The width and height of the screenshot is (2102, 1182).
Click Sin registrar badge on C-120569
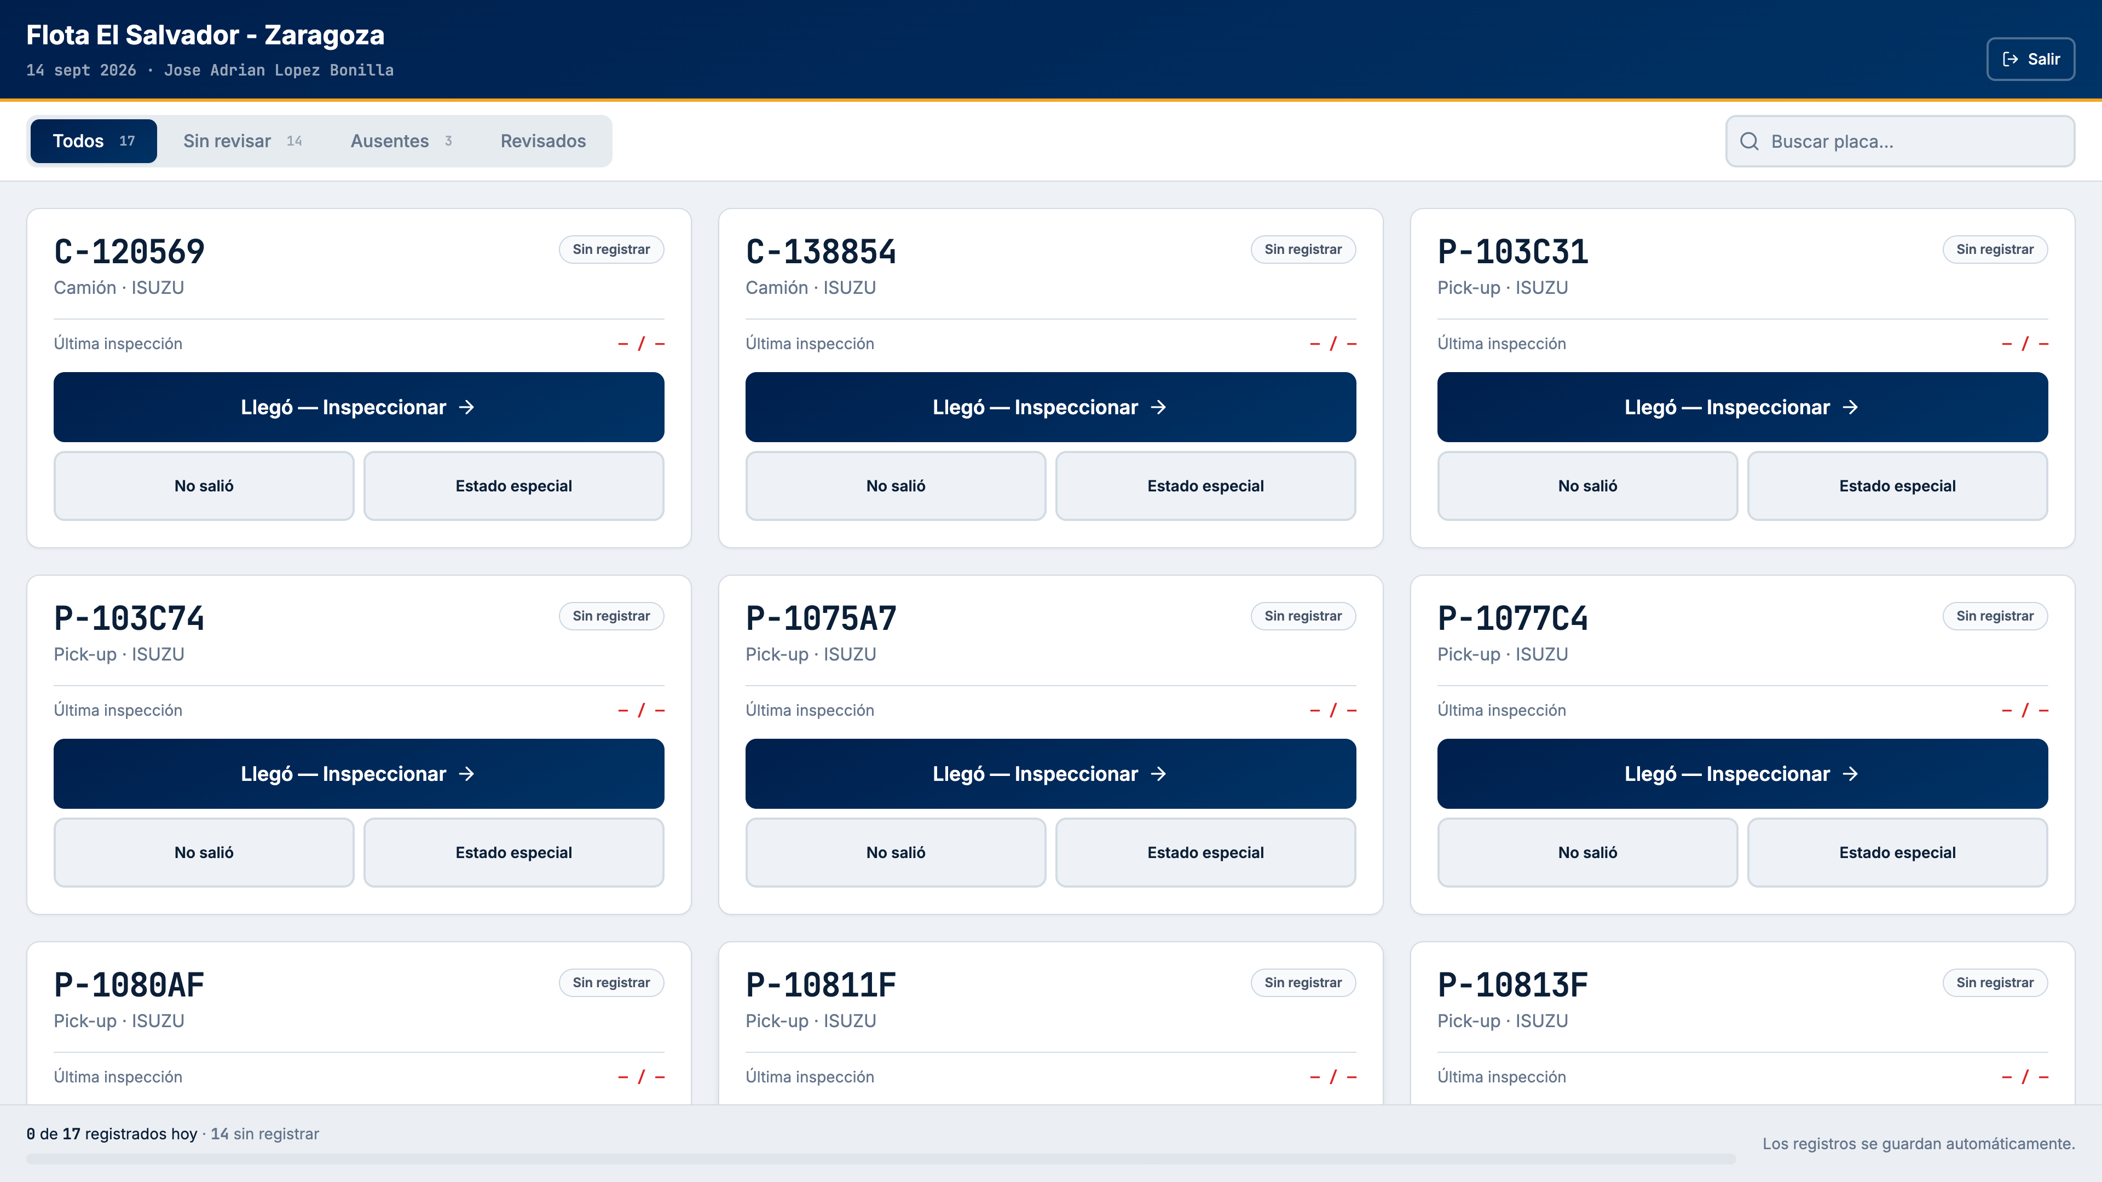[x=611, y=250]
